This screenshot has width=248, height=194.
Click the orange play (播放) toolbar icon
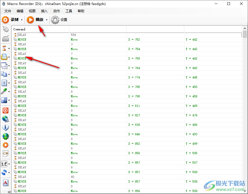click(x=30, y=20)
